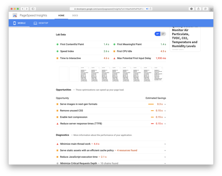Click the Speed Index 2.6 s value
The height and width of the screenshot is (176, 222).
pyautogui.click(x=106, y=51)
